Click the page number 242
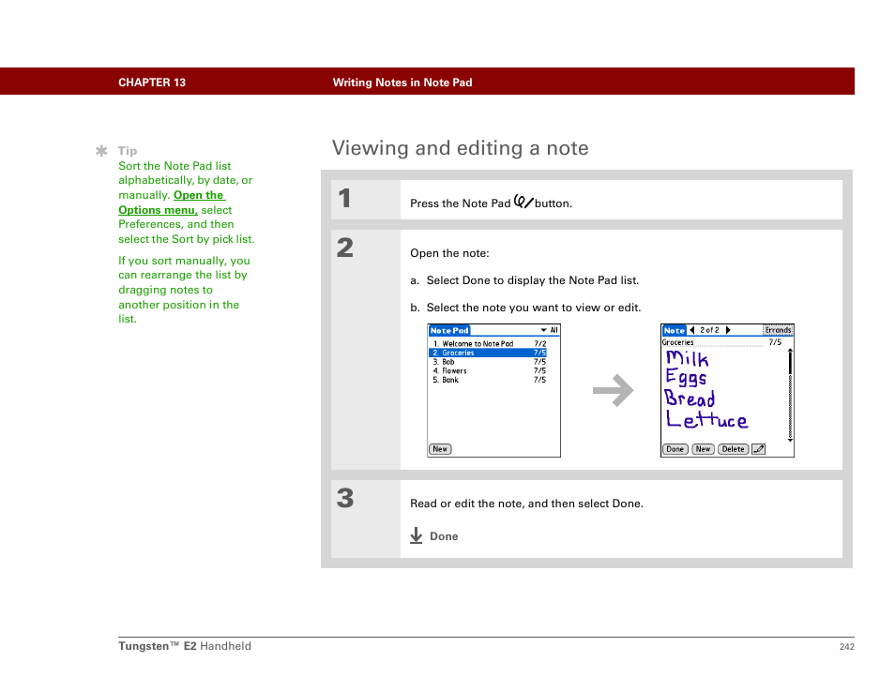Screen dimensions: 895x692 [846, 646]
